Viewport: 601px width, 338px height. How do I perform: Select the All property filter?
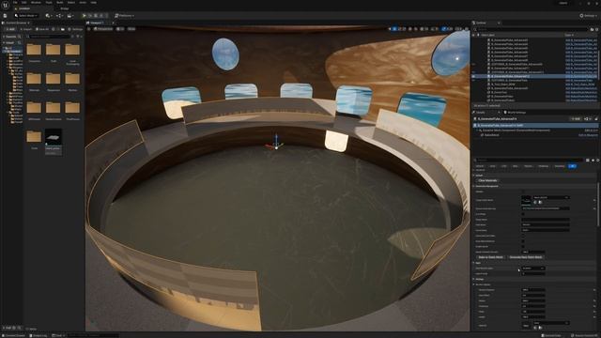[572, 166]
